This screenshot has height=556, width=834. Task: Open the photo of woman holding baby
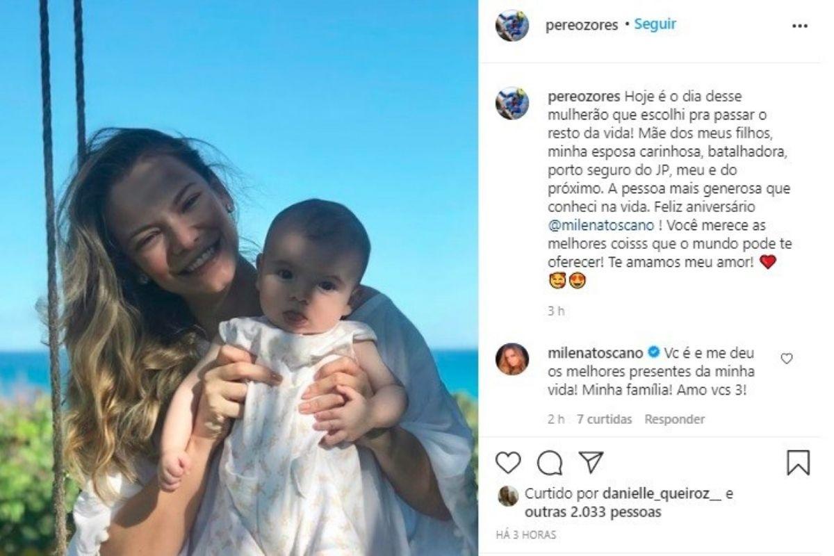[239, 278]
